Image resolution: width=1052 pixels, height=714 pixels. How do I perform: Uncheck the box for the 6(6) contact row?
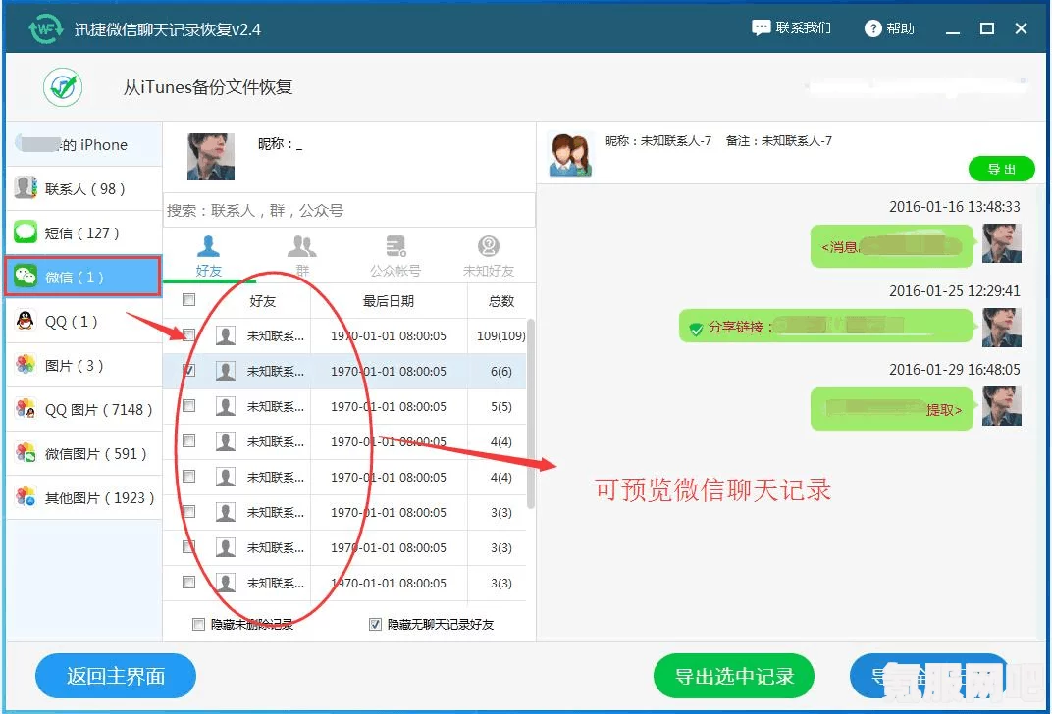tap(189, 370)
